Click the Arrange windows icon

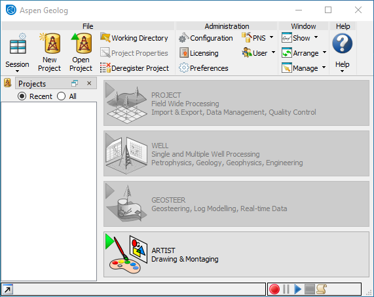287,52
